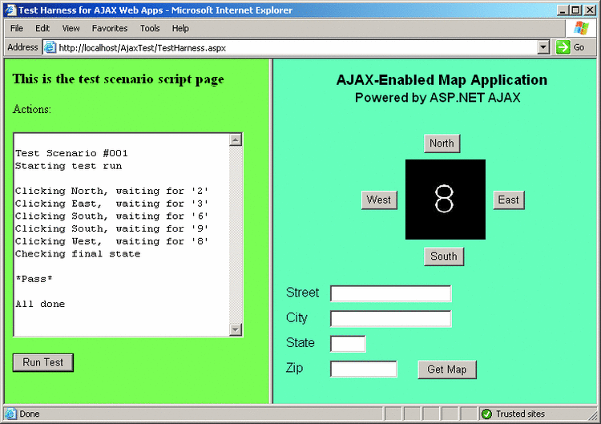The image size is (601, 424).
Task: Click the Street input field
Action: pos(390,293)
